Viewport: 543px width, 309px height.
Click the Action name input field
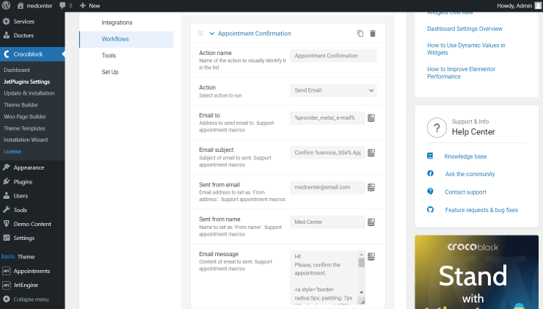[333, 56]
